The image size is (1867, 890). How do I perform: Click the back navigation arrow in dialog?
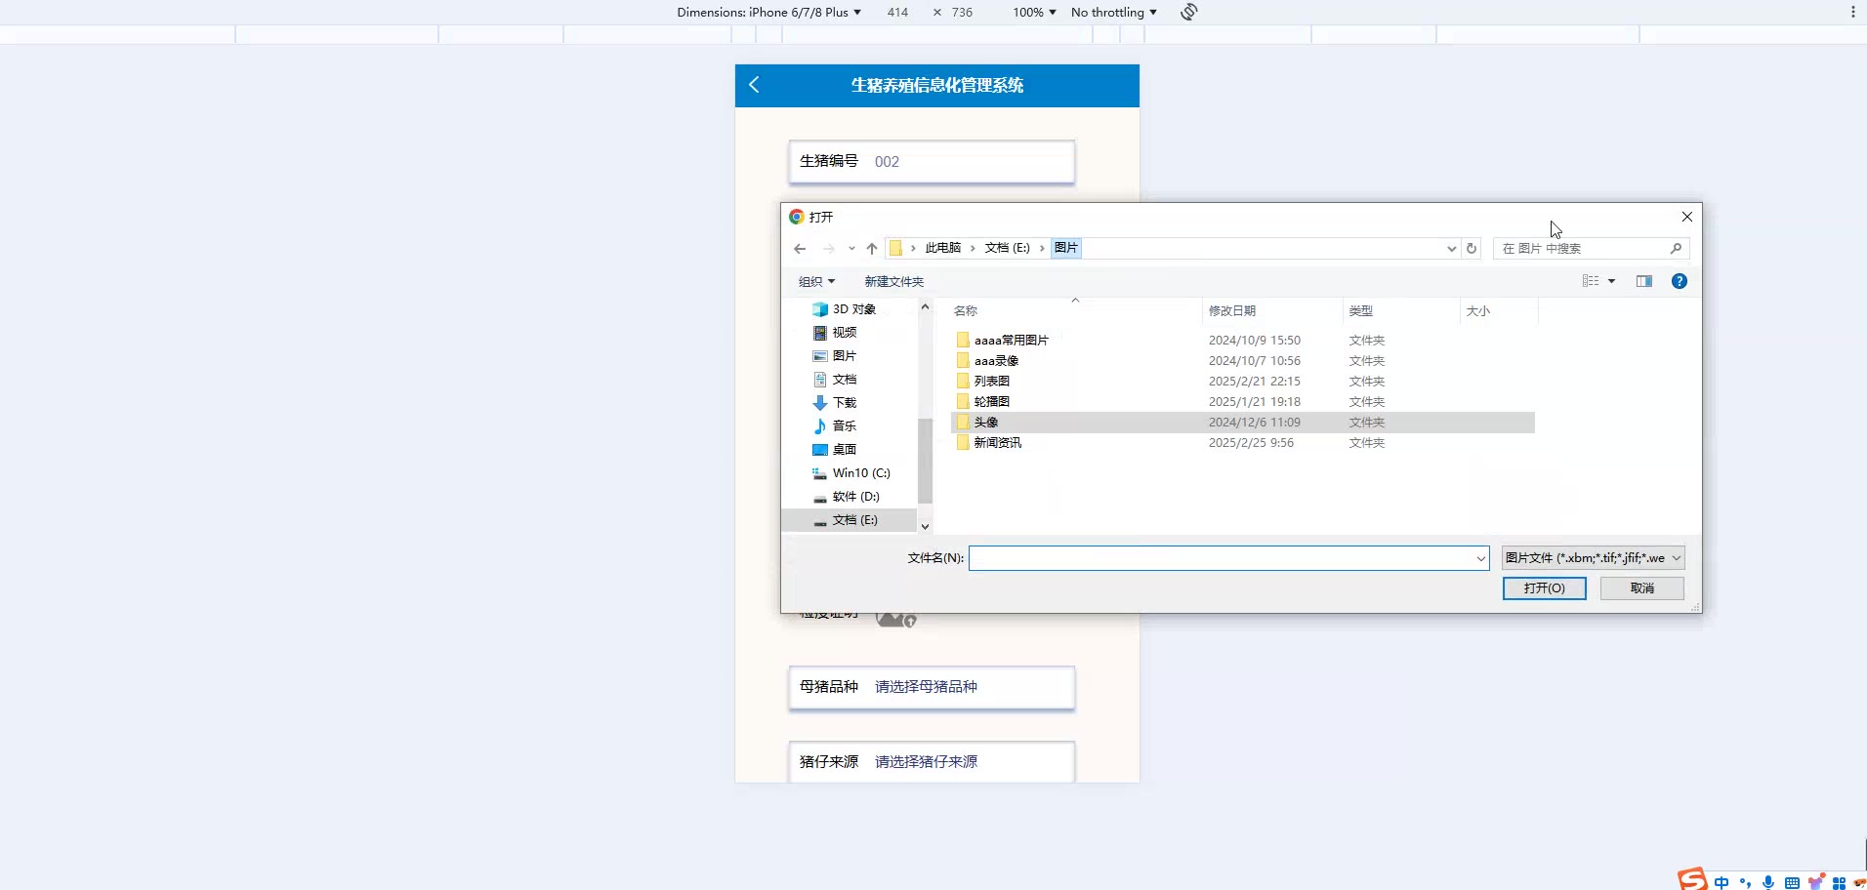[x=800, y=249]
